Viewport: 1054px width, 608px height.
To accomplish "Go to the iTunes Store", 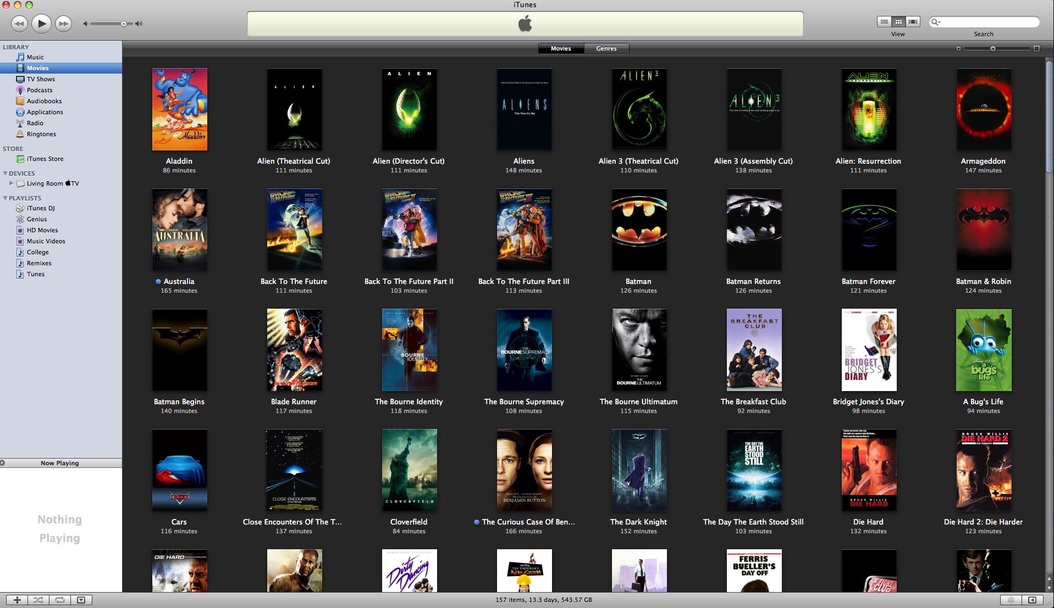I will coord(61,159).
